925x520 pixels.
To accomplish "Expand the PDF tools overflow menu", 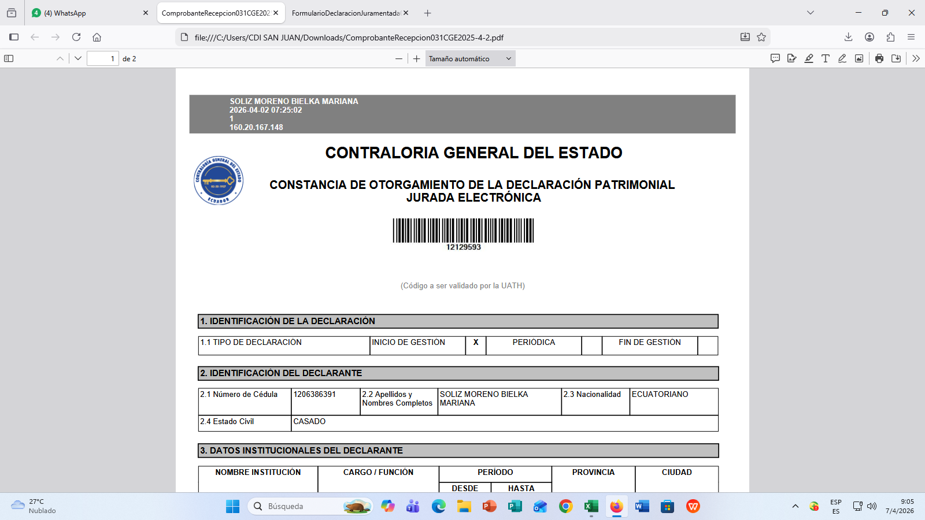I will tap(916, 58).
